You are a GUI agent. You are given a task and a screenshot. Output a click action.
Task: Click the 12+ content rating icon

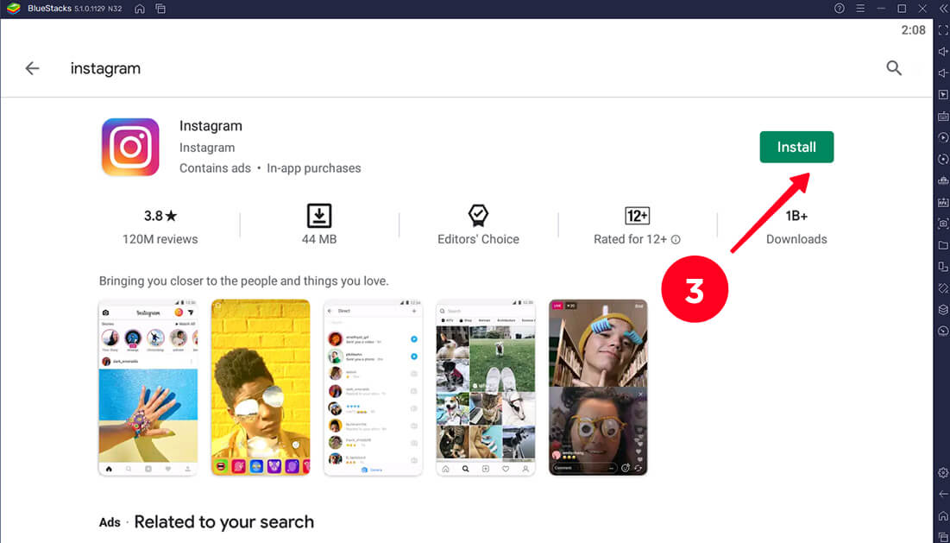pos(637,216)
